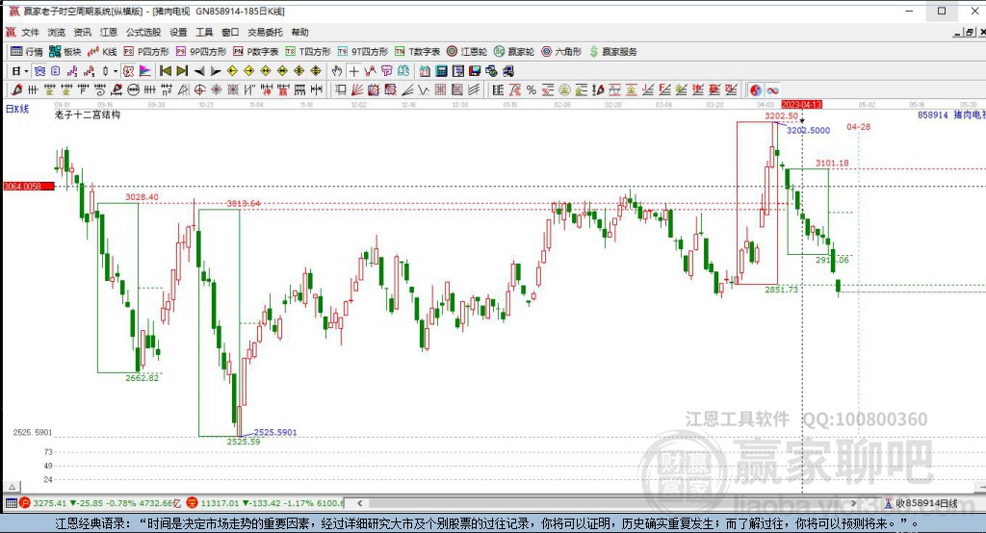986x533 pixels.
Task: Restore the inner document window
Action: 970,32
